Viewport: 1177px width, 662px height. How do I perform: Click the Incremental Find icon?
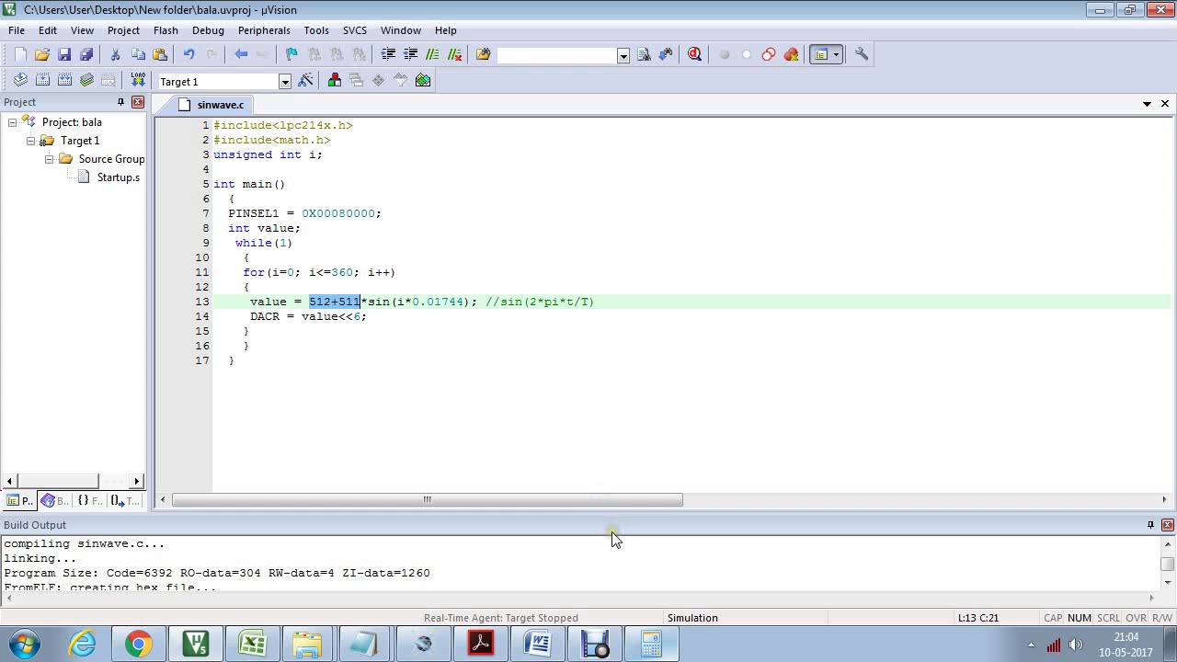[666, 54]
